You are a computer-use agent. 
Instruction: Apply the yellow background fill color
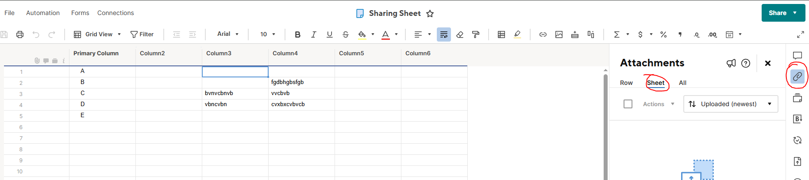tap(362, 34)
